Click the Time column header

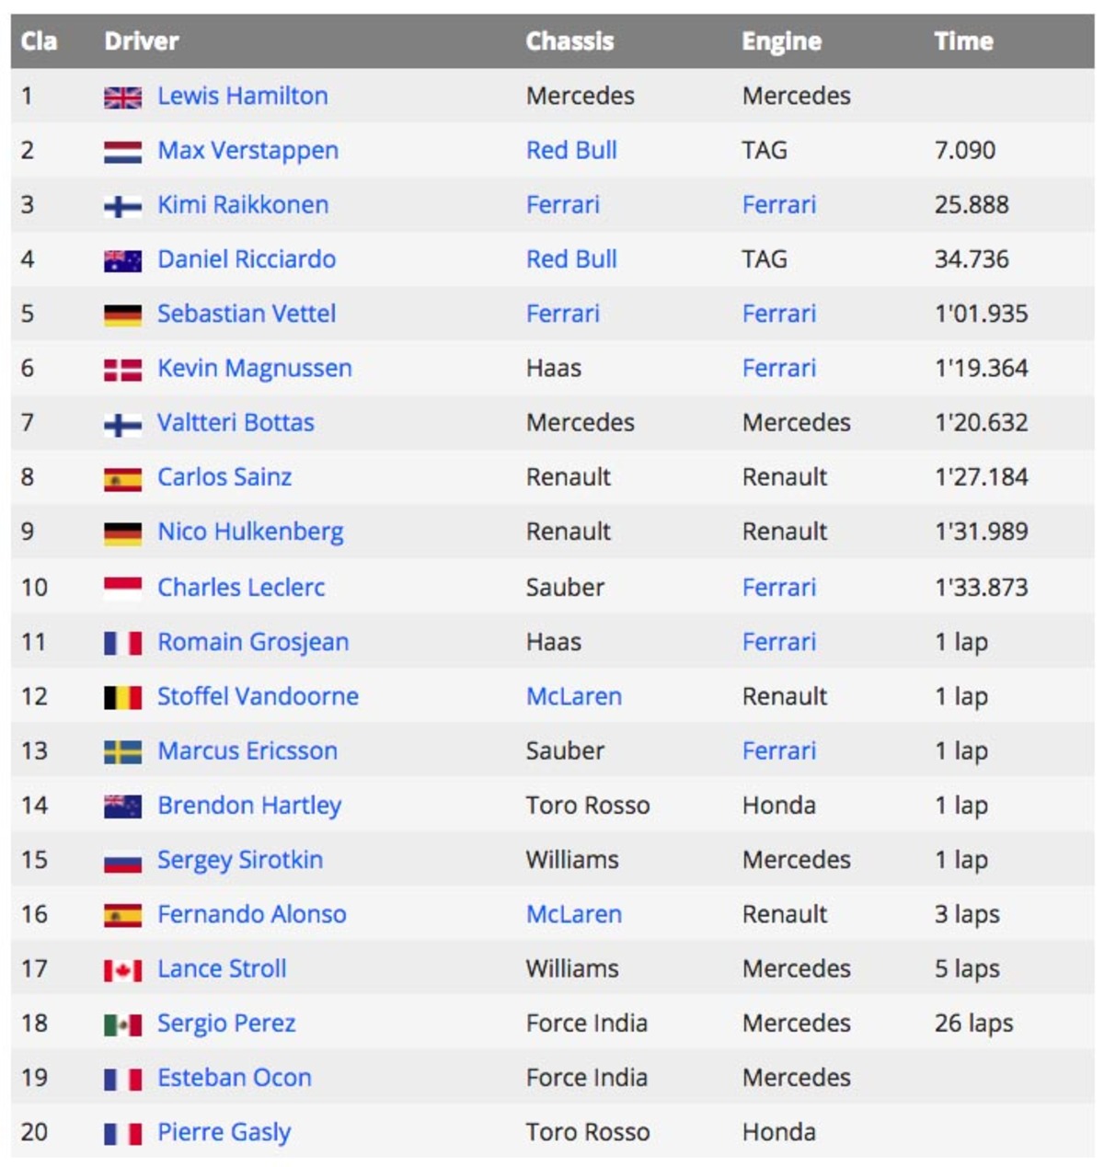(963, 41)
